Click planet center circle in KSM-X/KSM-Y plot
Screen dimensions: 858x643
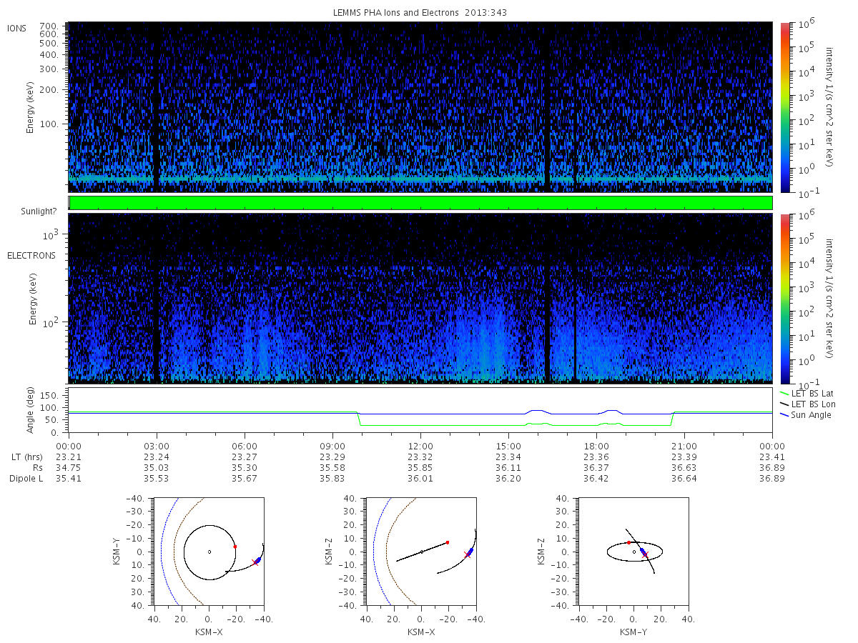pyautogui.click(x=209, y=552)
